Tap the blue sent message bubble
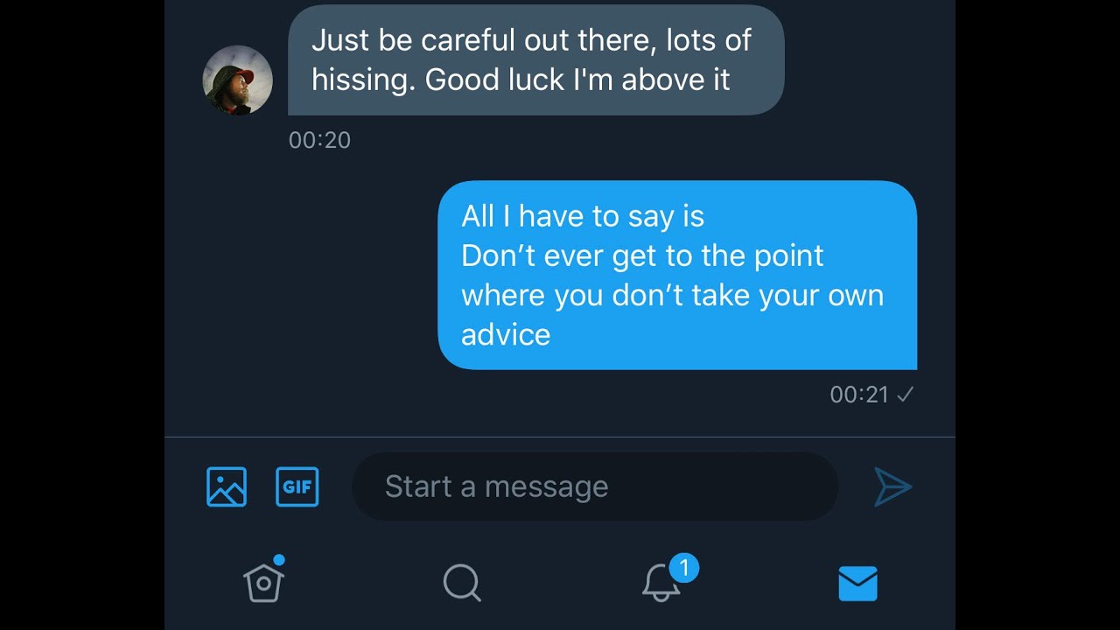The image size is (1120, 630). point(676,275)
